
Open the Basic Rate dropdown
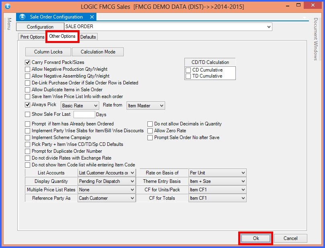80,106
